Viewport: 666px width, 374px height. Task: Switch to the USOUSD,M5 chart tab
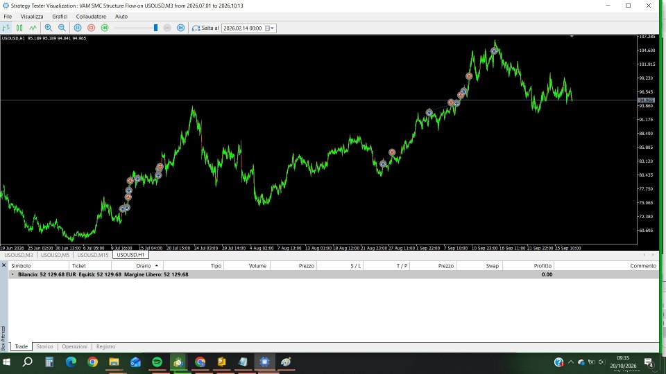click(55, 256)
